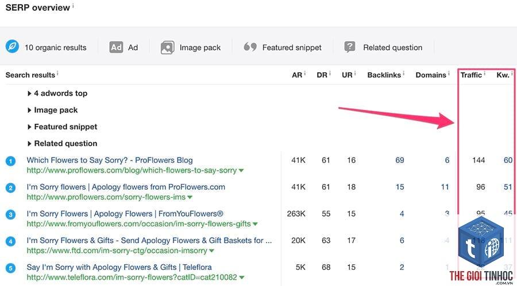The width and height of the screenshot is (517, 286).
Task: Open FromYouFlowers Apology Flowers link
Action: pyautogui.click(x=125, y=214)
